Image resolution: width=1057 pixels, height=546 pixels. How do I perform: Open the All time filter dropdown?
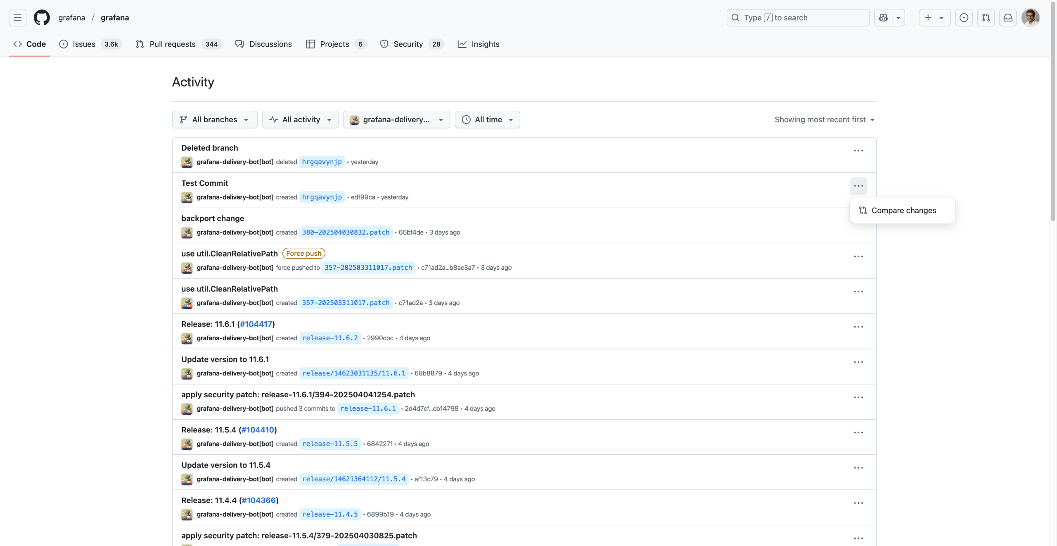click(x=487, y=120)
